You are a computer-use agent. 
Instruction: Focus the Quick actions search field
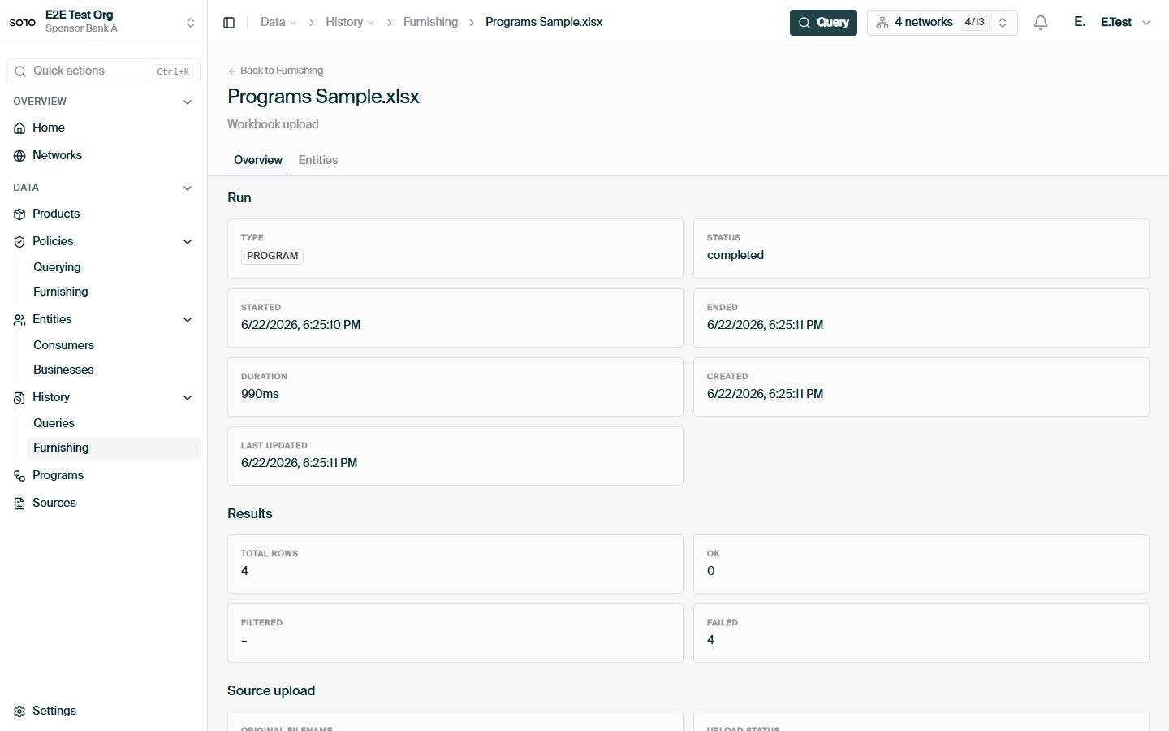pos(103,71)
